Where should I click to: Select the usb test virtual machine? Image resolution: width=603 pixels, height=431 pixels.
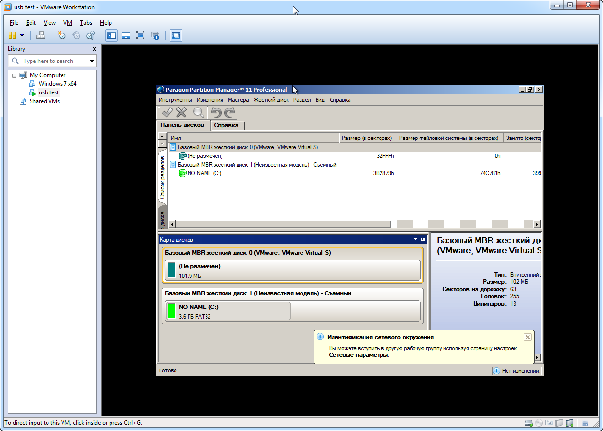pos(48,92)
